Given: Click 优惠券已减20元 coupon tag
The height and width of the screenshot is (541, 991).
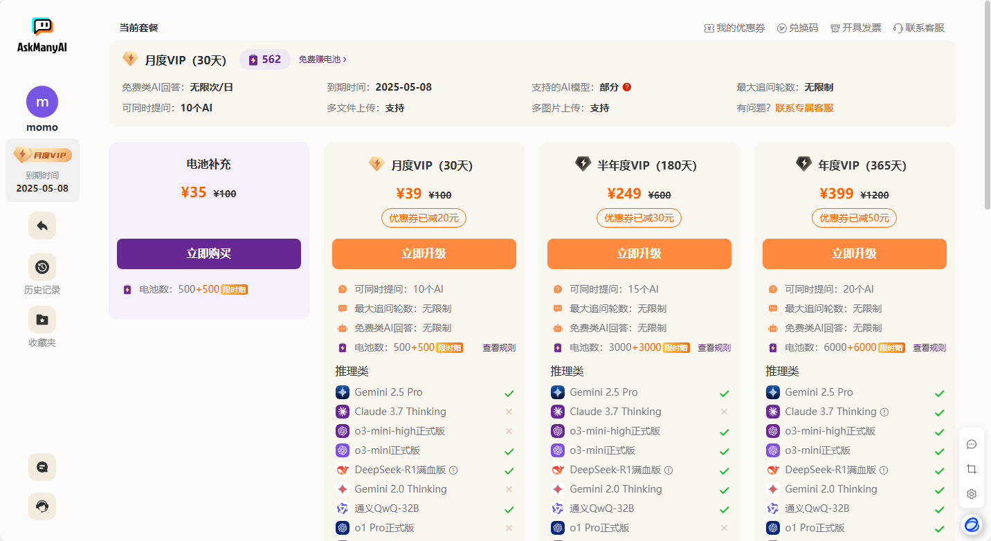Looking at the screenshot, I should pos(424,218).
